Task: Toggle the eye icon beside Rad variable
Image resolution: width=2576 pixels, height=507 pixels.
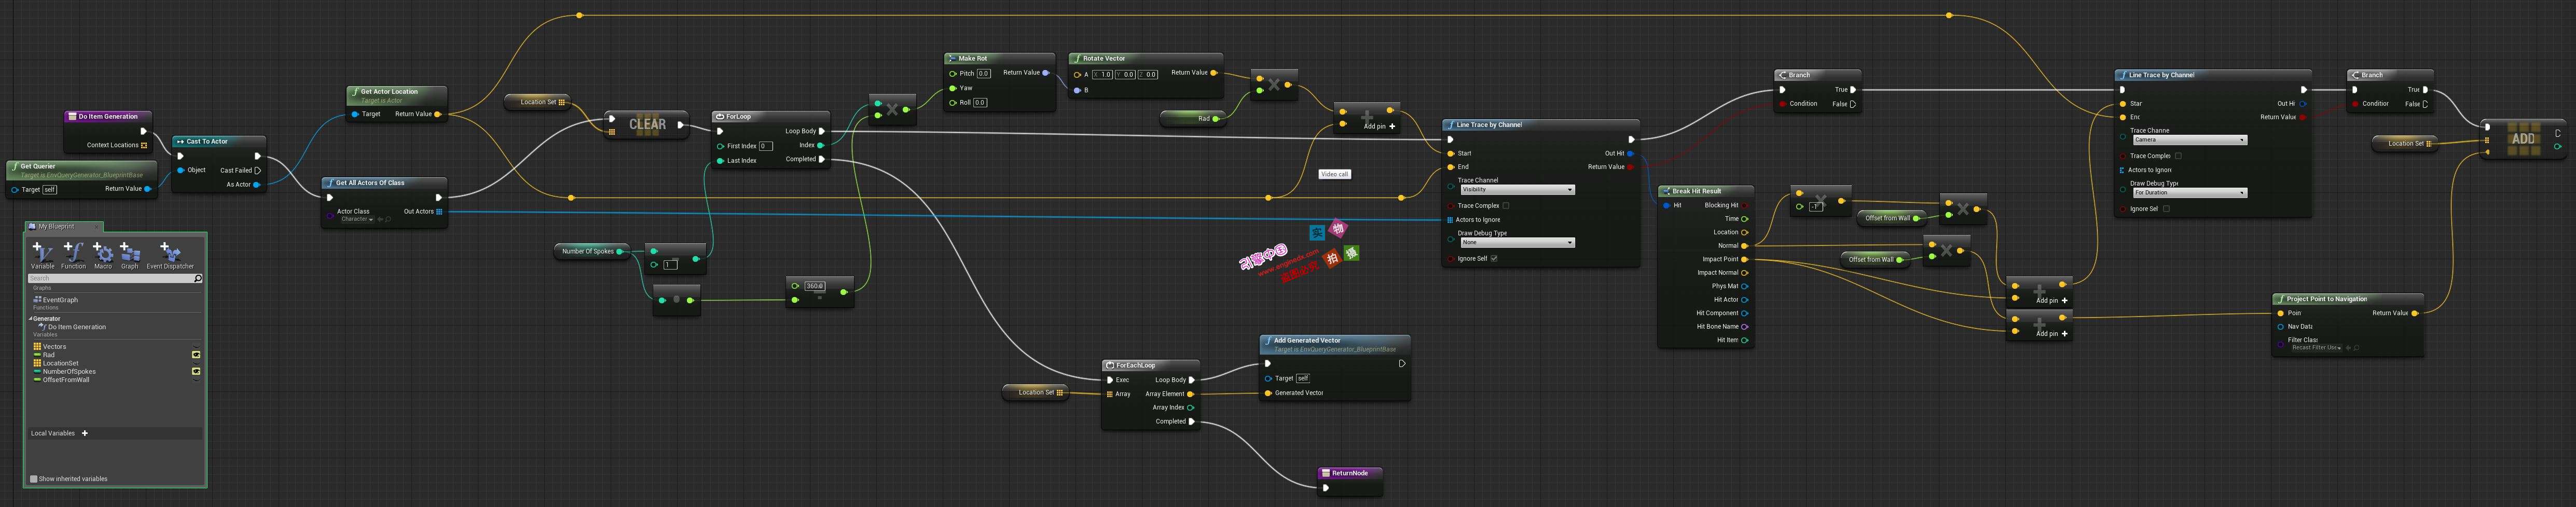Action: (x=196, y=355)
